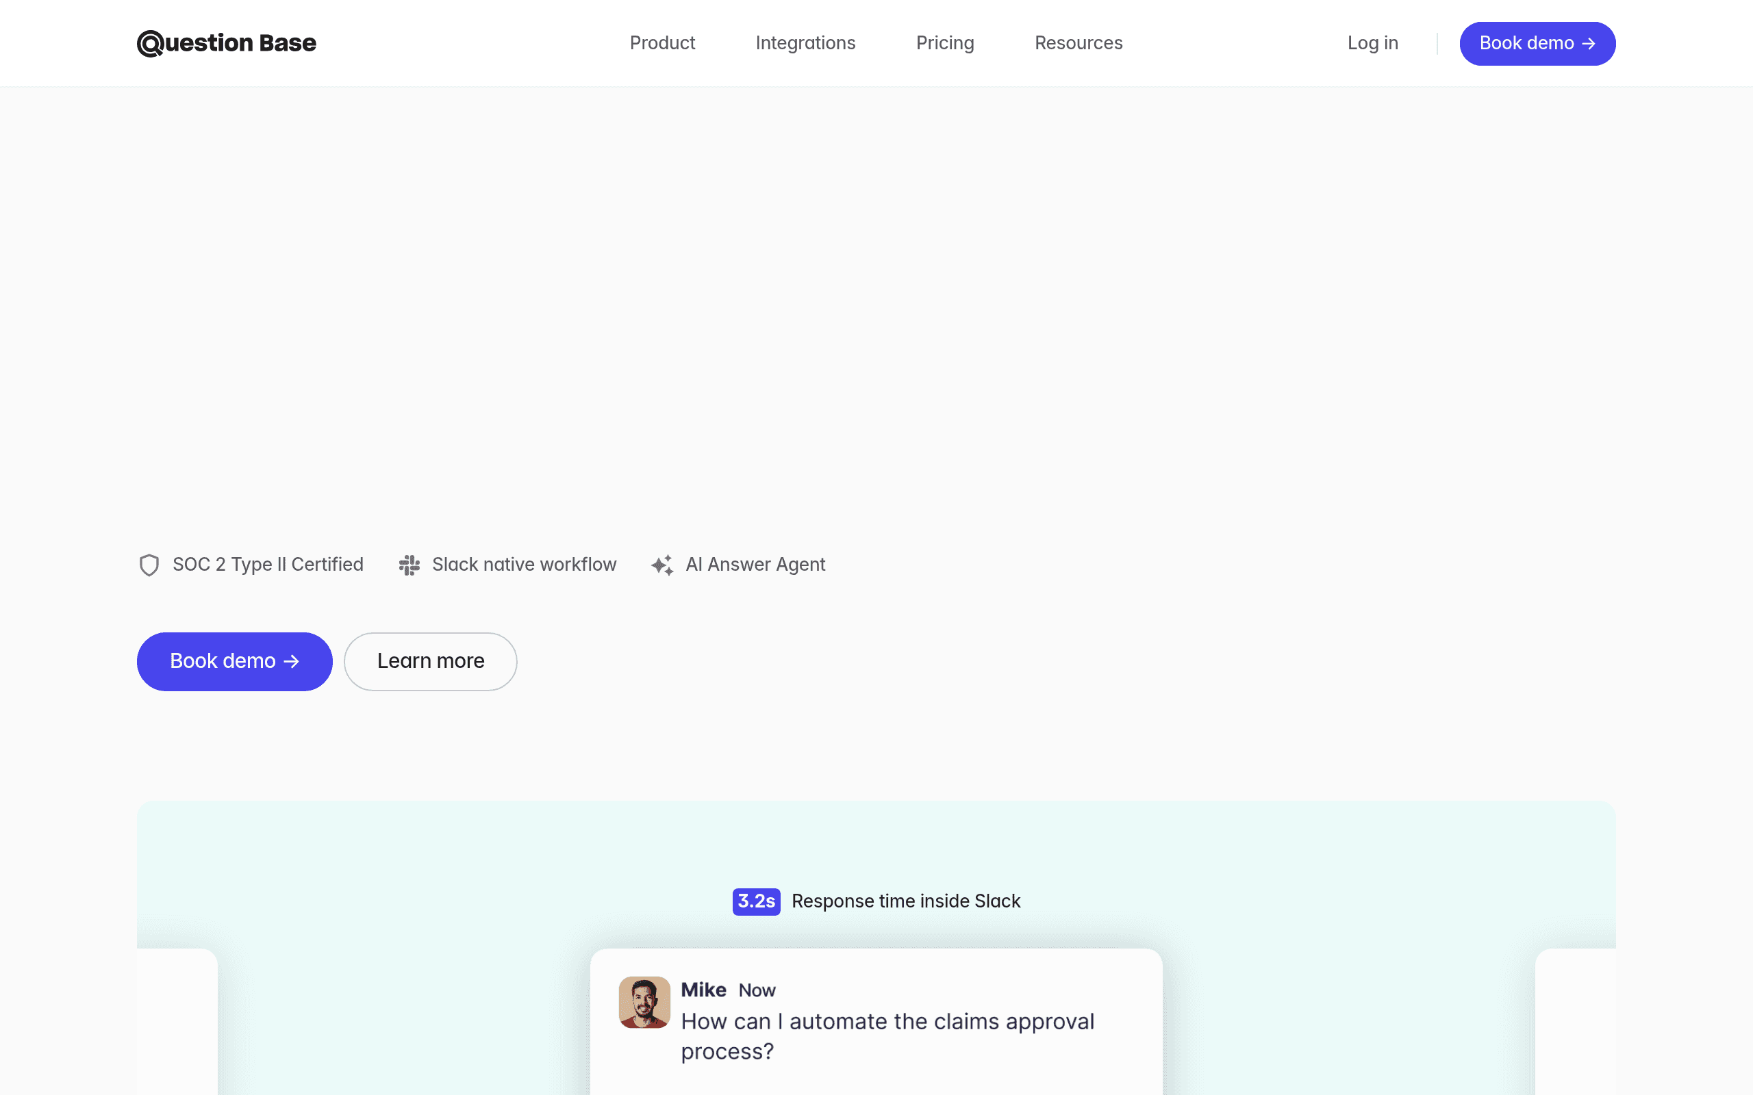Open the Resources menu

point(1079,43)
